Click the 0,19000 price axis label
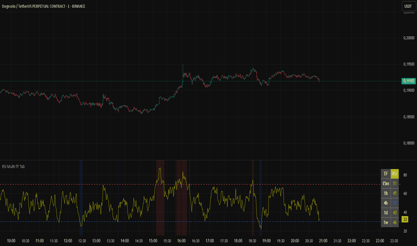This screenshot has width=417, height=246. point(409,90)
